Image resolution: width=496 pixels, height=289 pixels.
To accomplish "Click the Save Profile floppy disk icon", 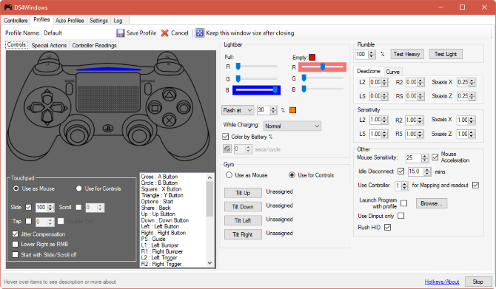I will coord(121,33).
